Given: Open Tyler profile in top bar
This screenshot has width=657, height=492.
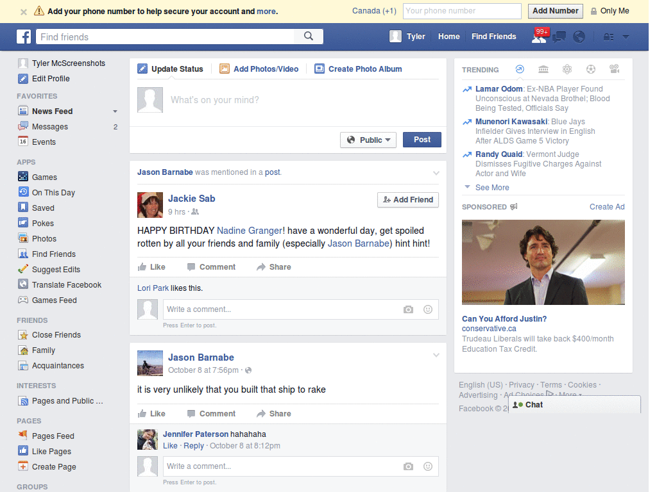Looking at the screenshot, I should pos(407,37).
